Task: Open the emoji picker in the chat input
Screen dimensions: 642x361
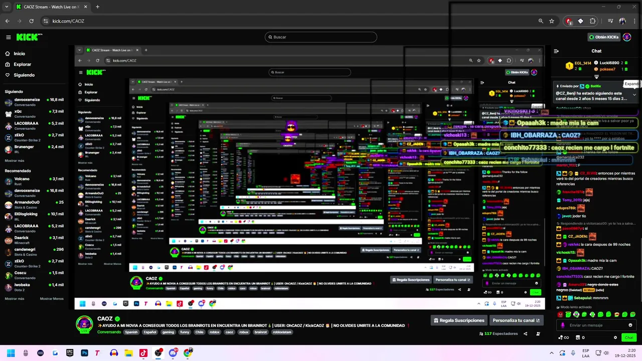Action: tap(630, 325)
